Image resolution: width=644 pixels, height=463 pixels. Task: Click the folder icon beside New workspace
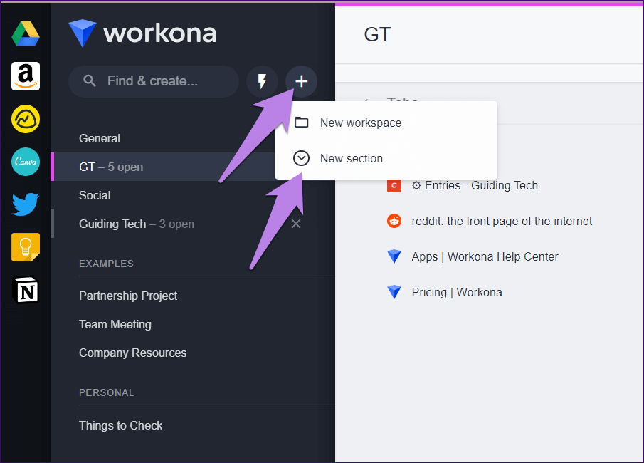click(x=302, y=122)
